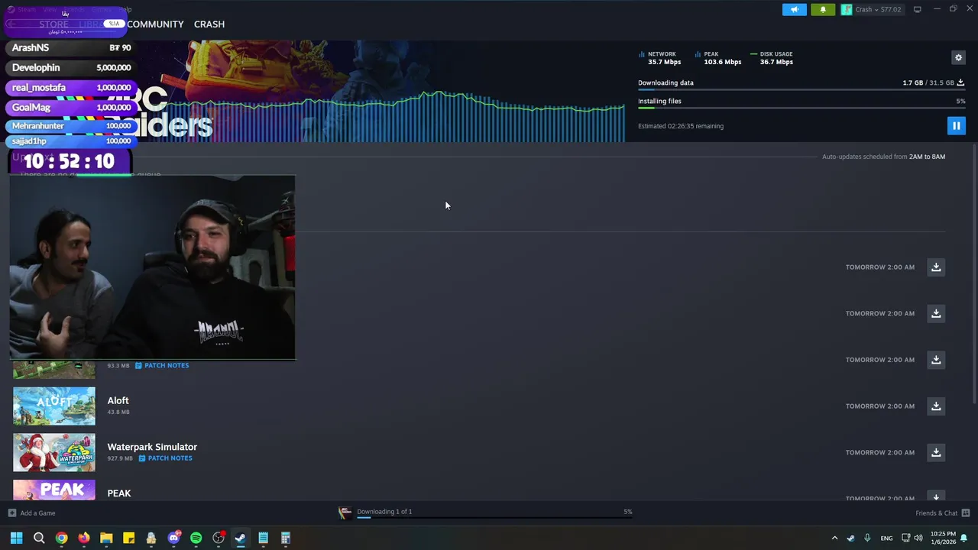Open download settings gear icon
The height and width of the screenshot is (550, 978).
[x=958, y=57]
